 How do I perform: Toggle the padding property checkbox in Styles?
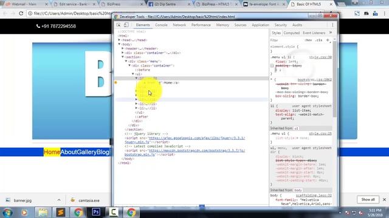tap(272, 66)
